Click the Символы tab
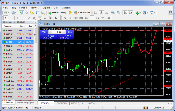Viewport: 175px width, 111px height. pyautogui.click(x=9, y=103)
